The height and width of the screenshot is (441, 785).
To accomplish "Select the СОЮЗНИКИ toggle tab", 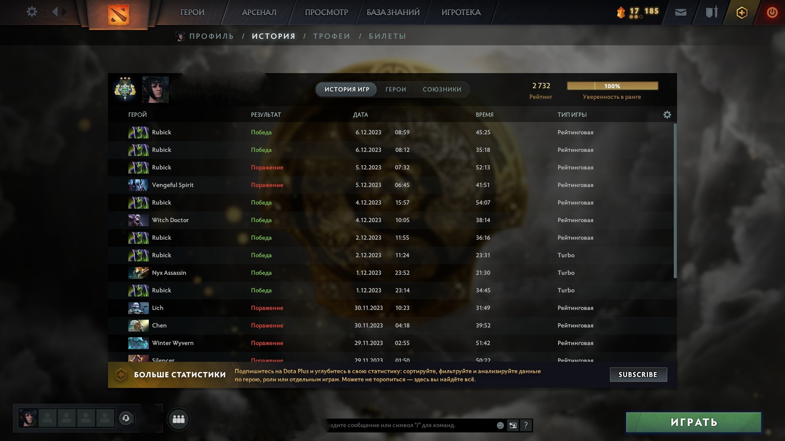I will coord(442,89).
